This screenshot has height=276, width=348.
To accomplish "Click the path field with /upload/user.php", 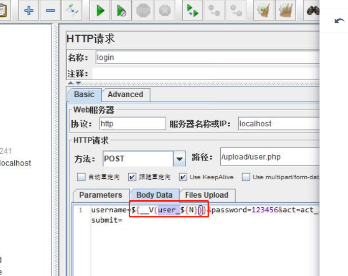I will [269, 157].
